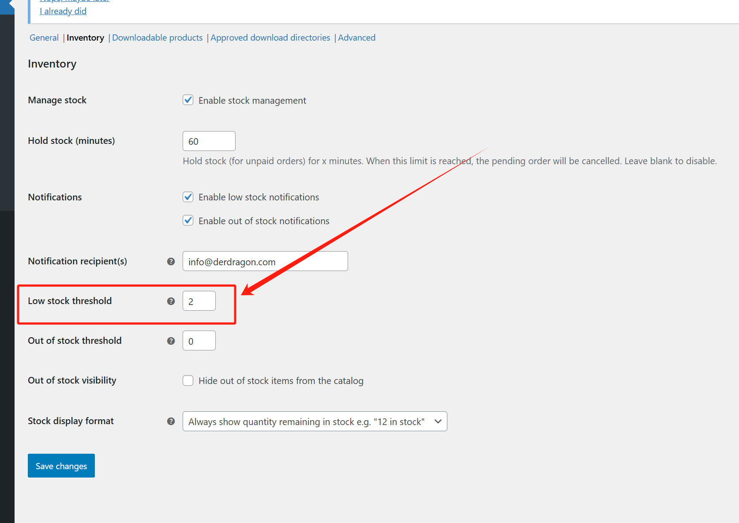The width and height of the screenshot is (739, 523).
Task: Click the Low stock threshold value field
Action: [x=199, y=301]
